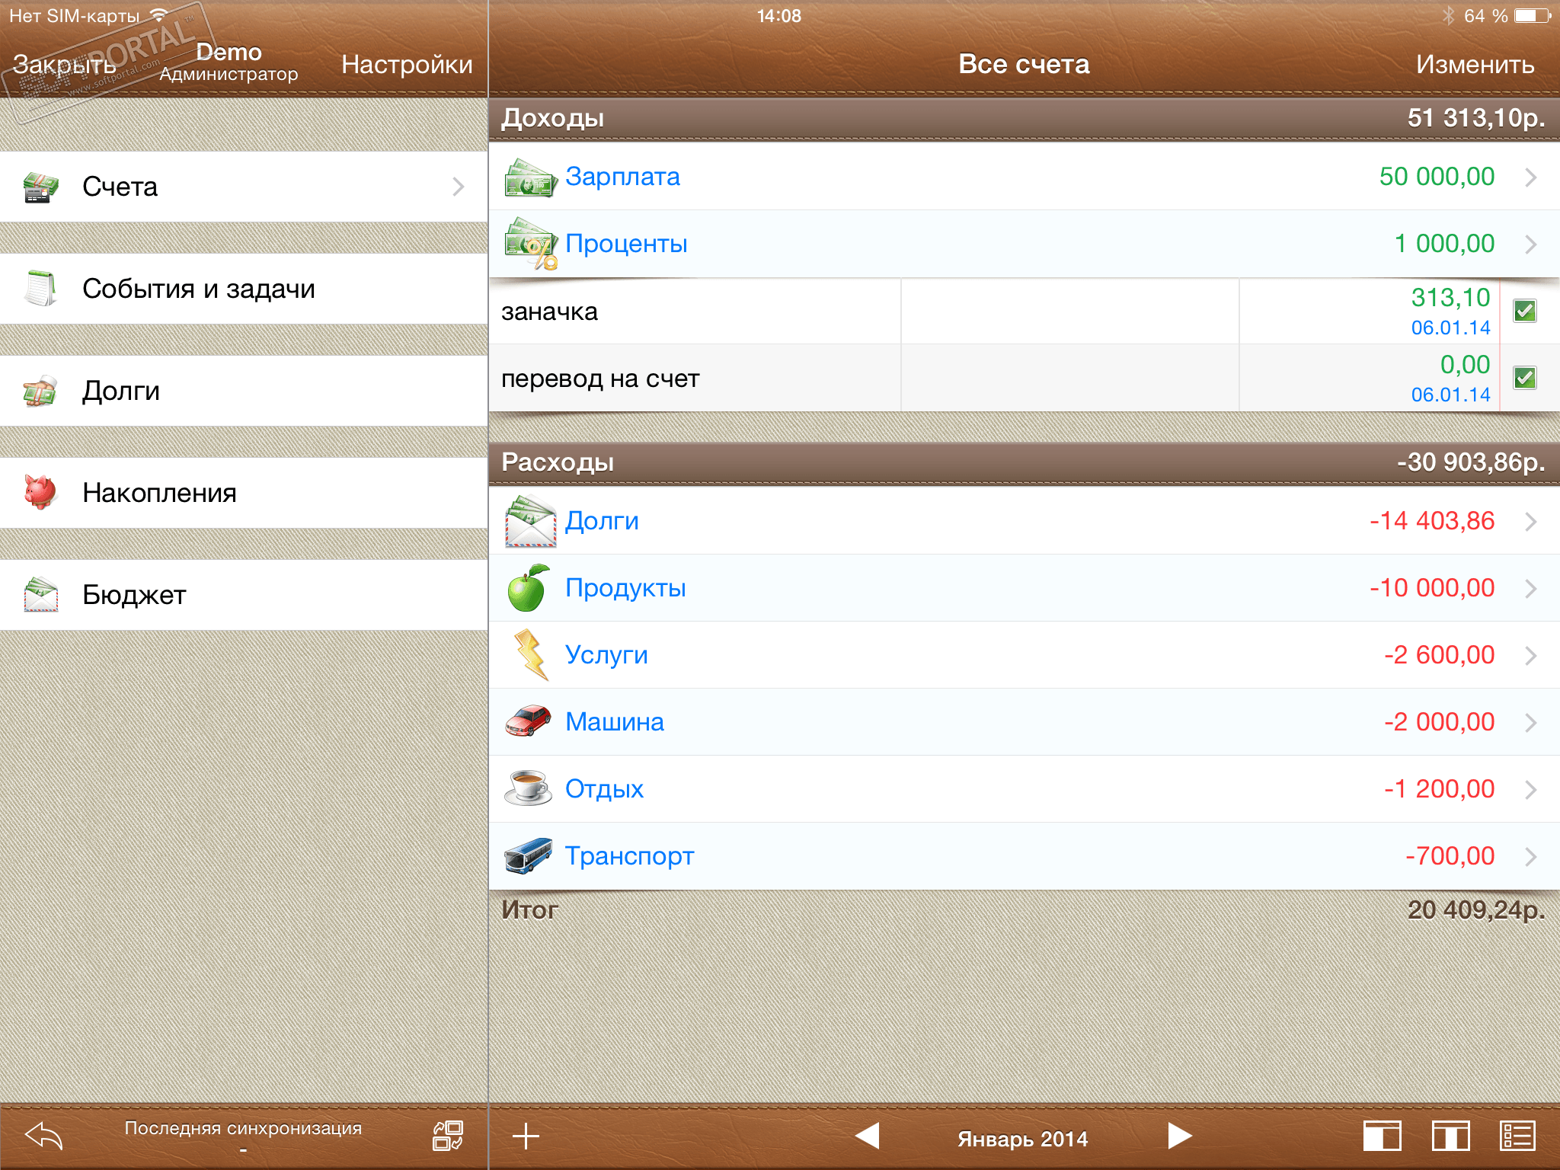This screenshot has height=1170, width=1560.
Task: Open Настройки in the header
Action: [x=407, y=65]
